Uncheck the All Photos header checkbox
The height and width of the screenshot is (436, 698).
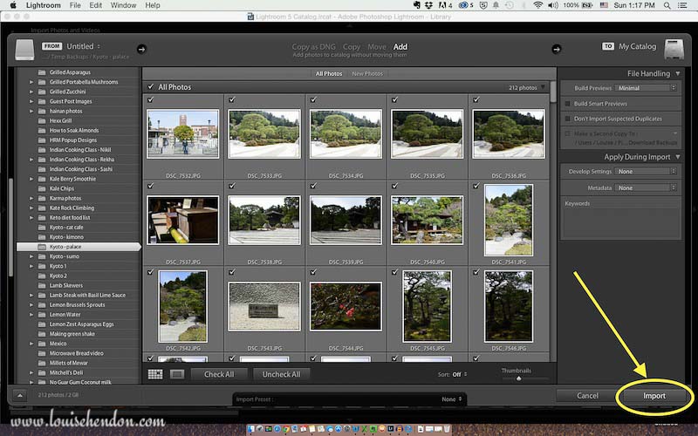[150, 86]
